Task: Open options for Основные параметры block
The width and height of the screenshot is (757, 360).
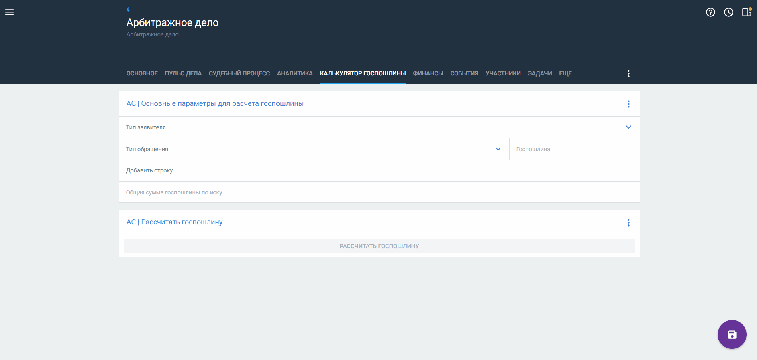Action: (x=628, y=104)
